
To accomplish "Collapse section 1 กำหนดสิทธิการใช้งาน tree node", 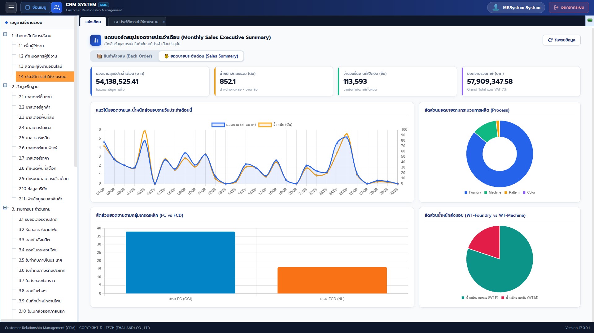I will click(x=5, y=34).
